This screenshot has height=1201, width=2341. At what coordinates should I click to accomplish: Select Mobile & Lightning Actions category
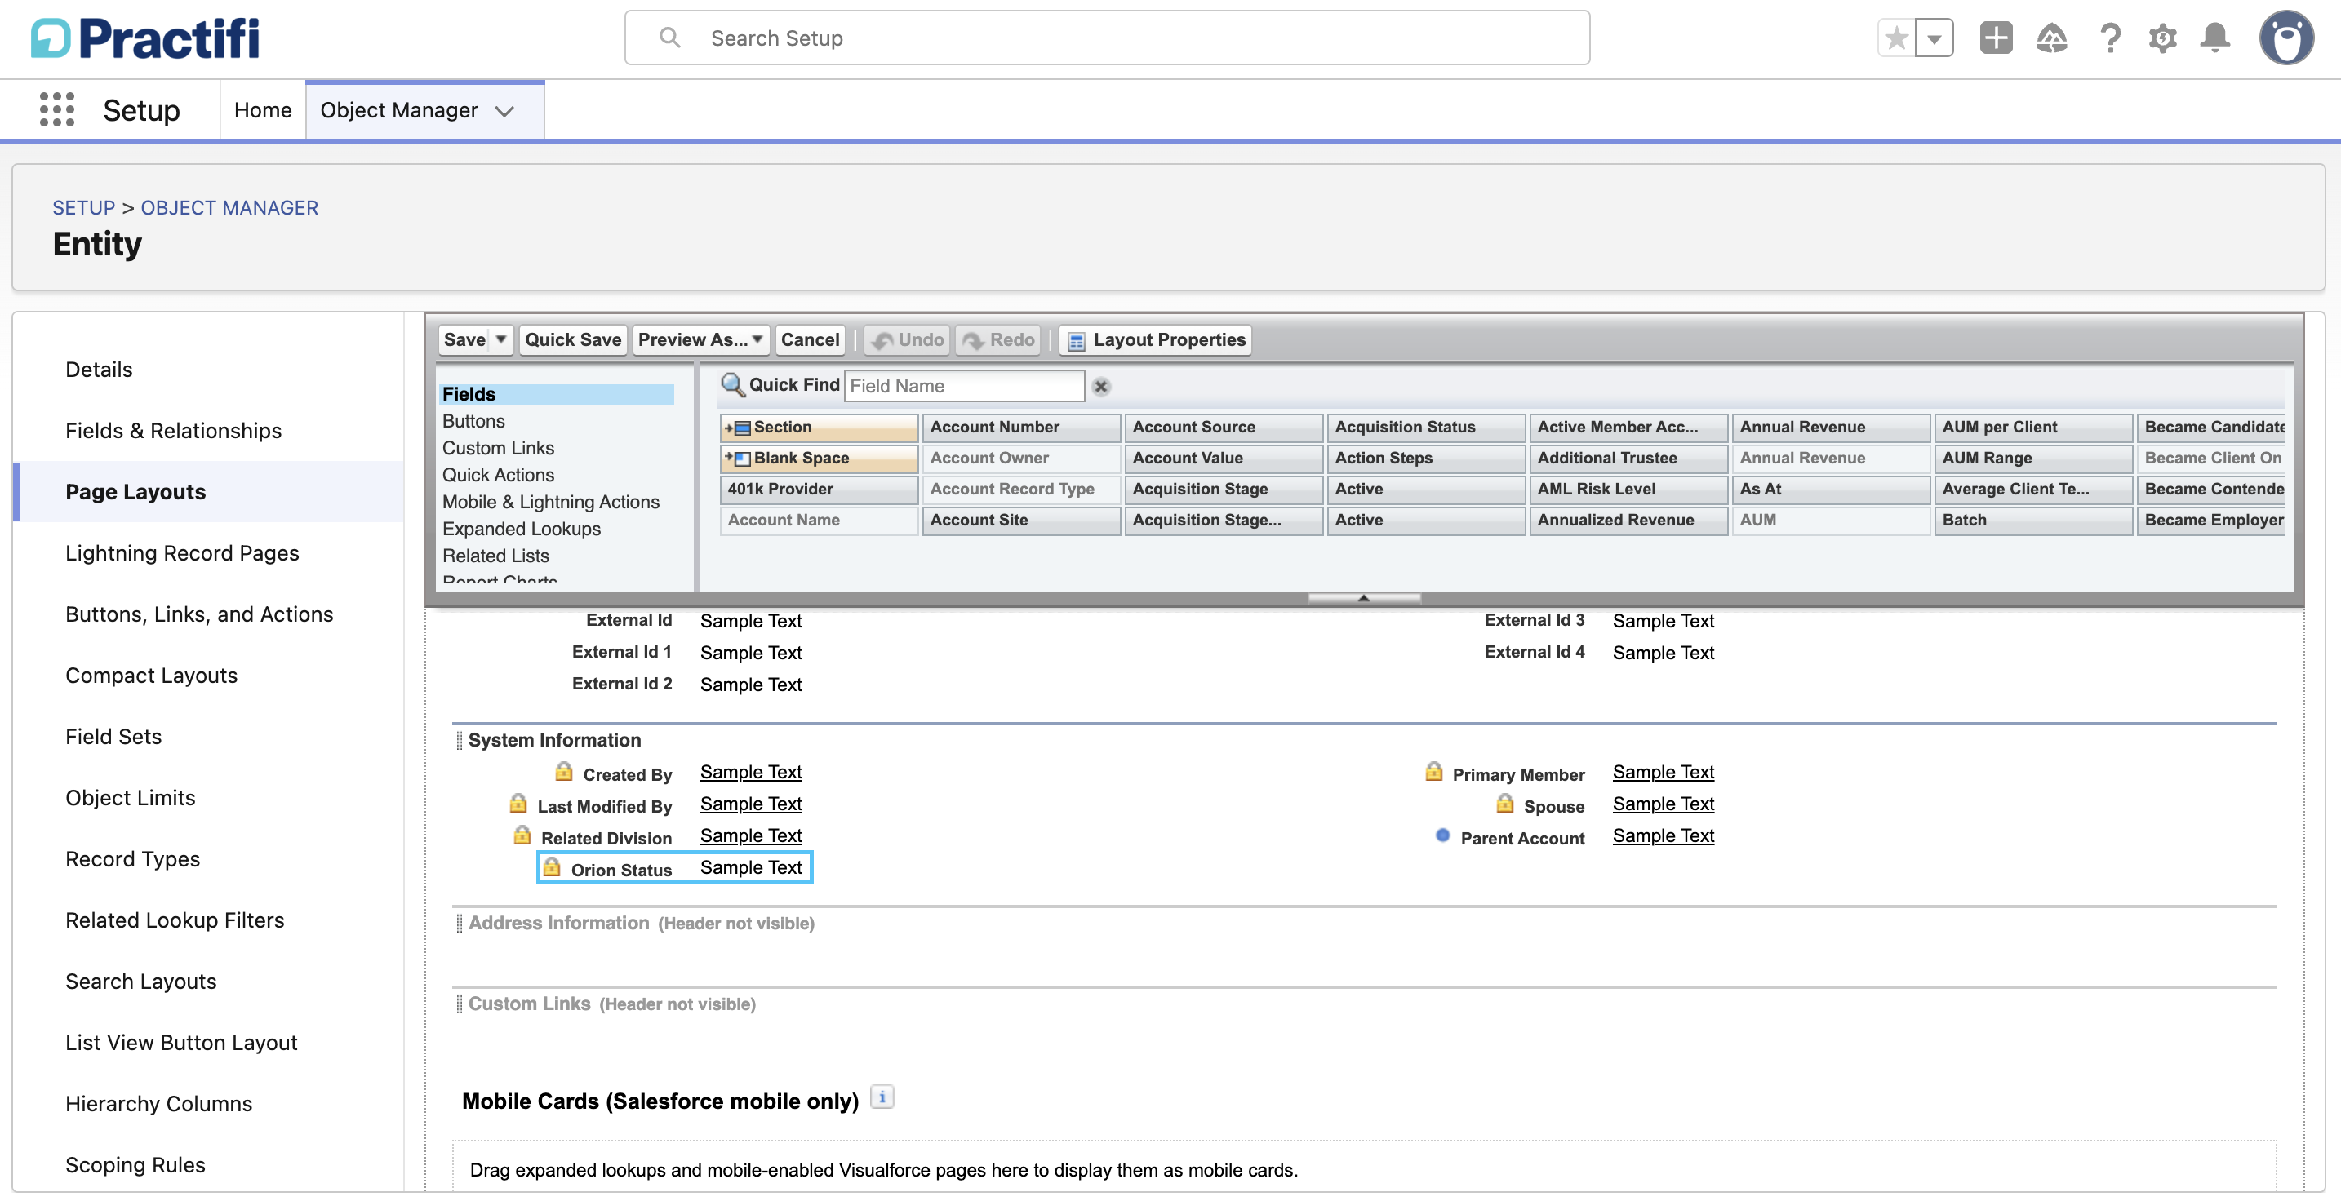click(551, 502)
